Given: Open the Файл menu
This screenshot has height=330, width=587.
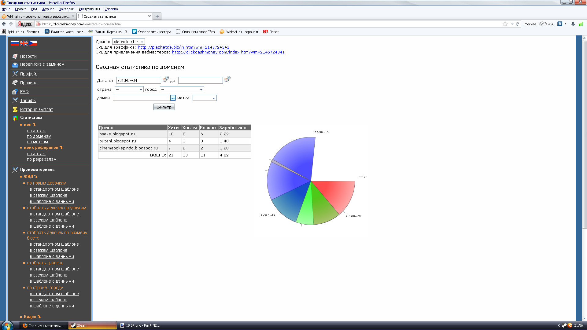Looking at the screenshot, I should (6, 9).
